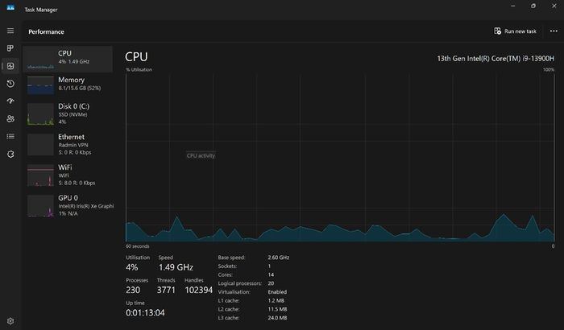The height and width of the screenshot is (330, 564).
Task: Click the 4% utilisation value
Action: point(131,267)
